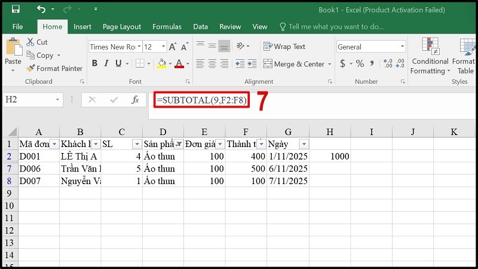Click the Accounting dollar format icon
The height and width of the screenshot is (269, 478).
click(x=342, y=63)
